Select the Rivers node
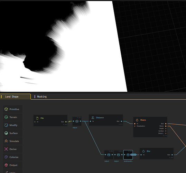186x173 pixels. 150,127
